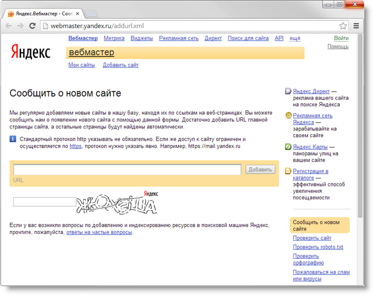Open the Виджеты top navigation link
The height and width of the screenshot is (295, 373).
(142, 38)
